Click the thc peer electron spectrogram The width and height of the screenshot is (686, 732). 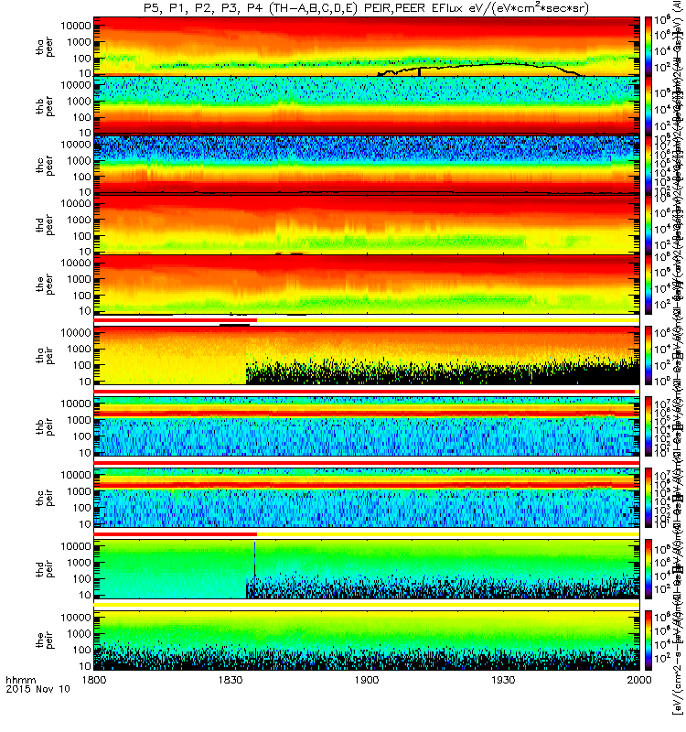coord(367,165)
